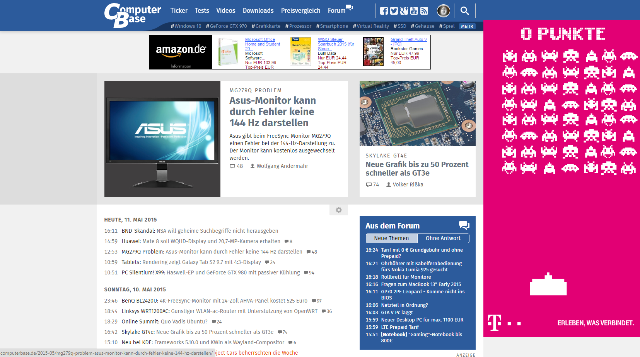This screenshot has height=357, width=640.
Task: Click the #Windows 10 tag
Action: tap(186, 26)
